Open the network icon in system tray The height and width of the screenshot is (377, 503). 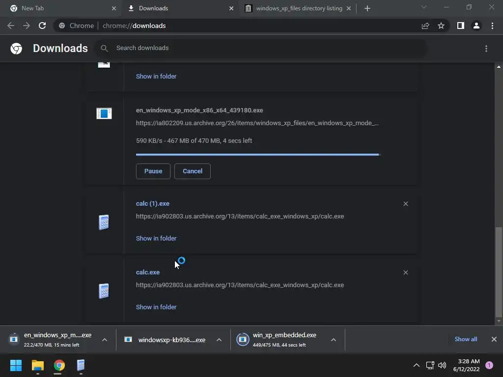(430, 365)
